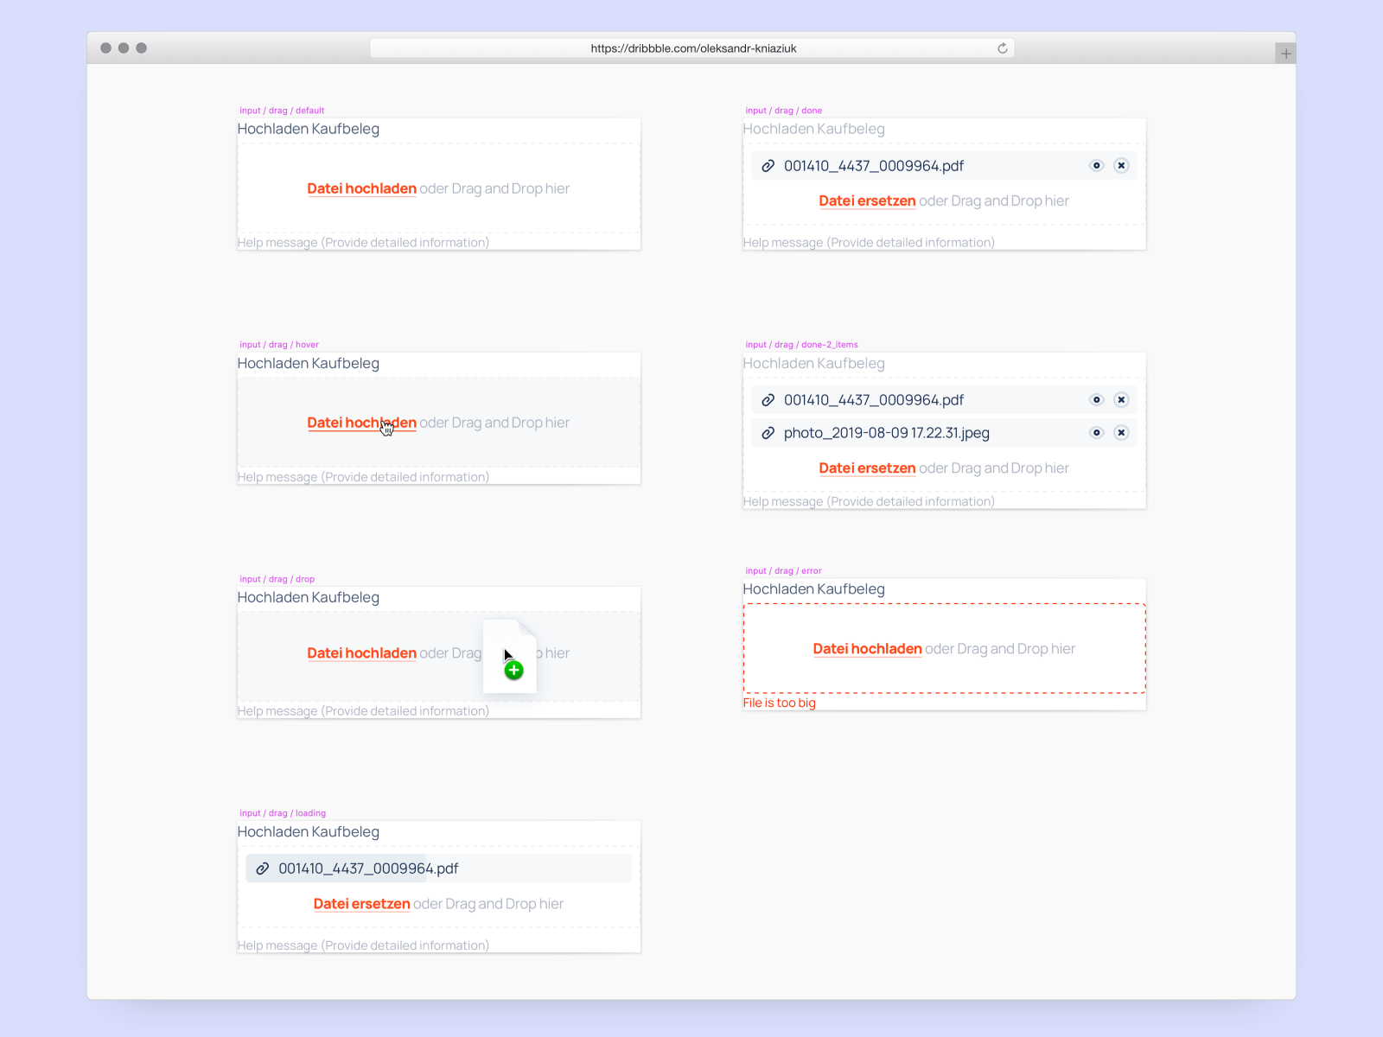
Task: Toggle the eye icon on the pdf in done-2_items card
Action: [1096, 399]
